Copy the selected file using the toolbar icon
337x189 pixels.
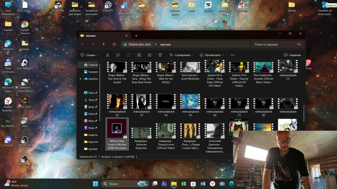[118, 55]
